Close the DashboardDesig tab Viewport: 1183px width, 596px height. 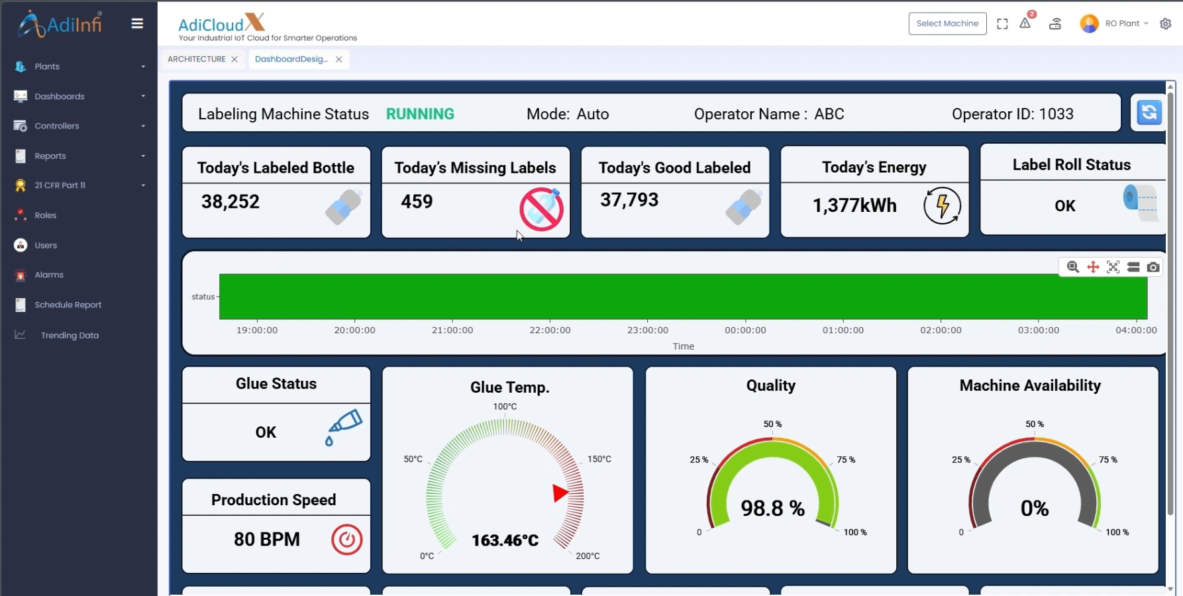click(338, 59)
